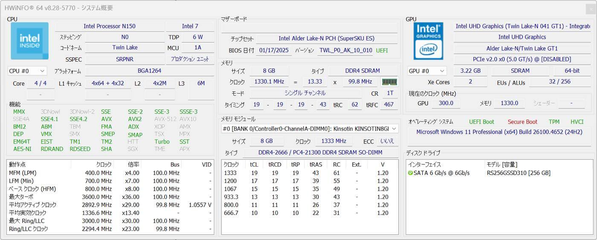
Task: Click the 1A MCU value
Action: point(197,48)
